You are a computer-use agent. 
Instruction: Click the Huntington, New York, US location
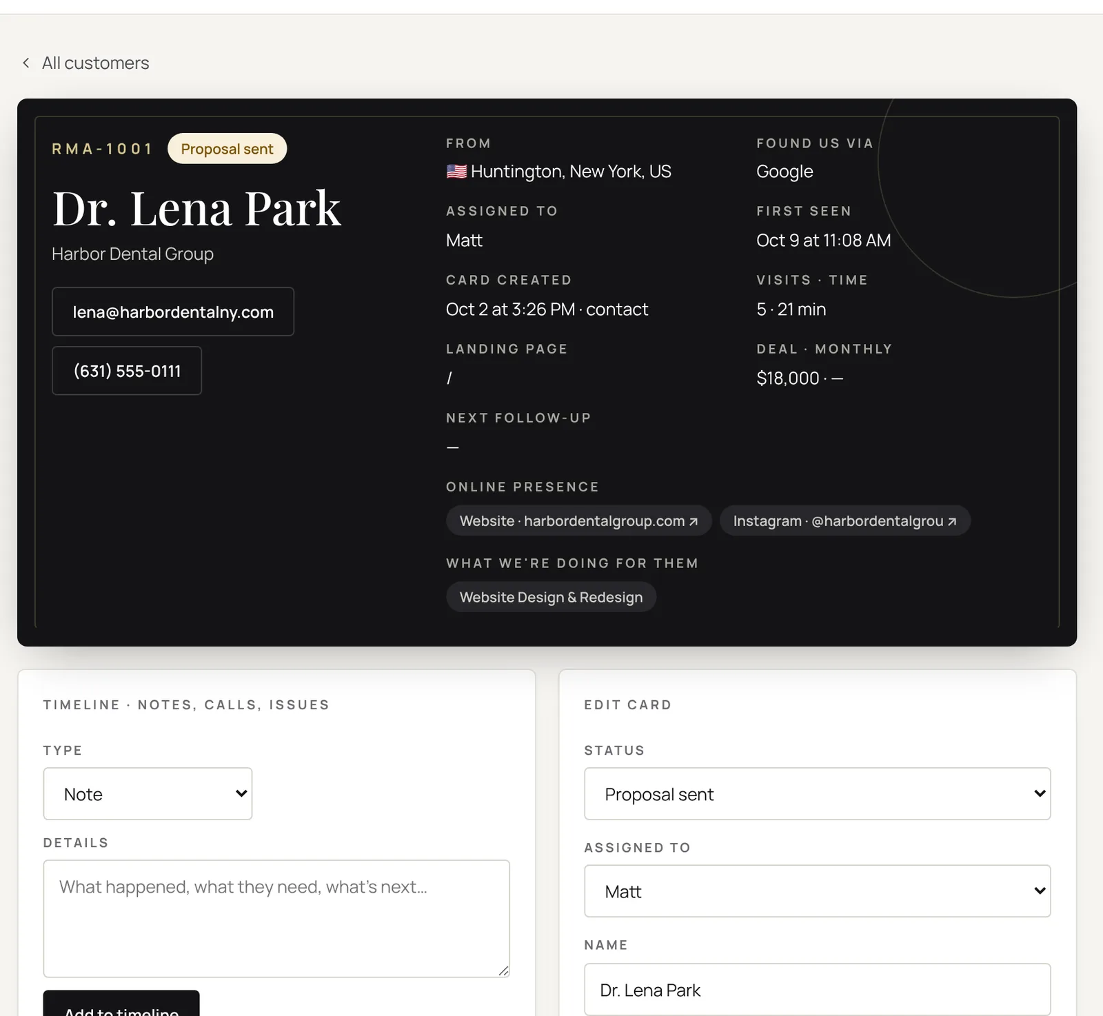point(571,172)
